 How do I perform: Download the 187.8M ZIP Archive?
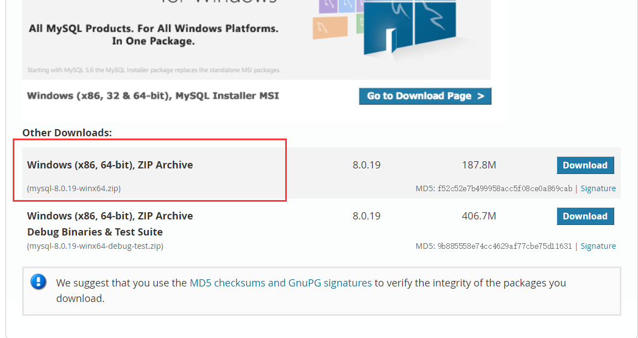pyautogui.click(x=585, y=165)
